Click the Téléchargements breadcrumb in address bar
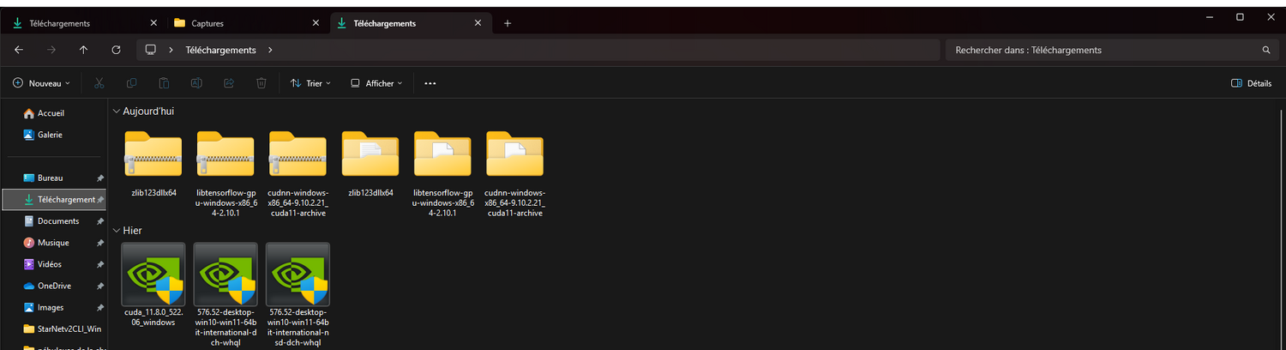 pyautogui.click(x=220, y=50)
